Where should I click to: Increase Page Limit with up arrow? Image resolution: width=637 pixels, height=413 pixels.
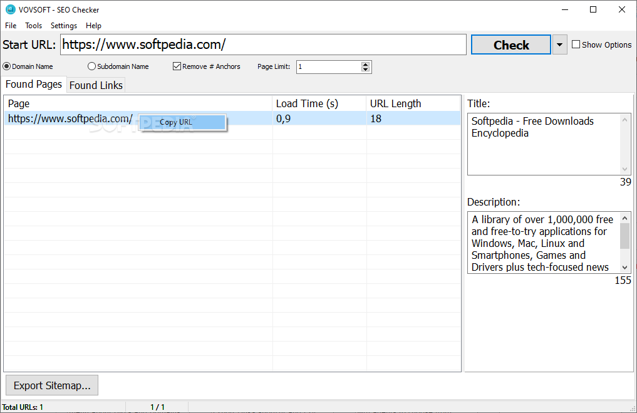coord(366,64)
